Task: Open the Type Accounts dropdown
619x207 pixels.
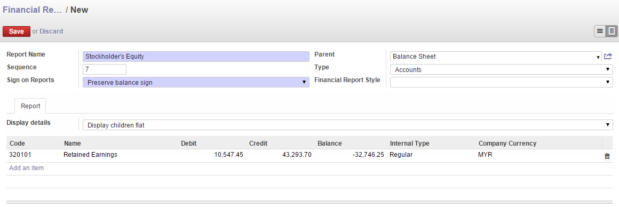Action: (x=502, y=69)
